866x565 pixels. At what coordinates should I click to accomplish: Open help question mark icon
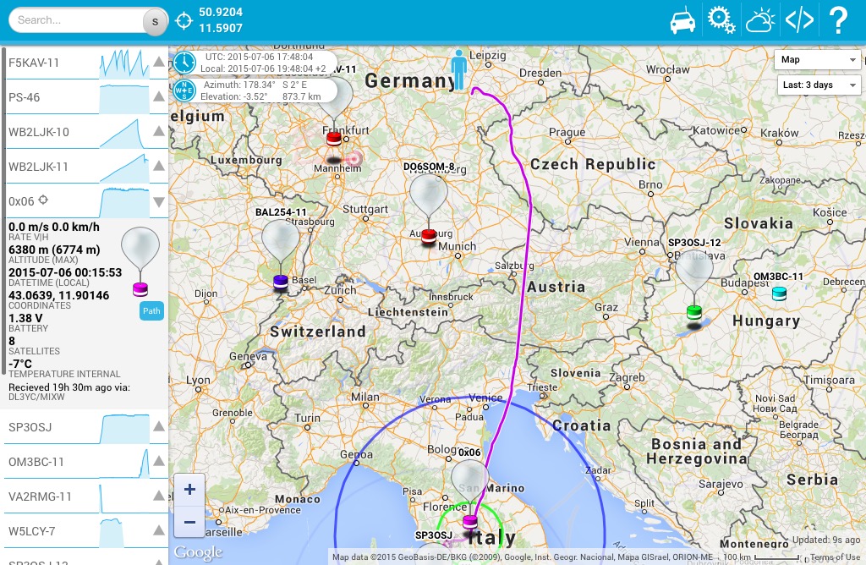(838, 20)
